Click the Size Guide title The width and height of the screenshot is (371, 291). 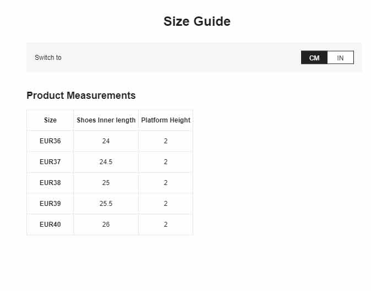click(x=197, y=21)
